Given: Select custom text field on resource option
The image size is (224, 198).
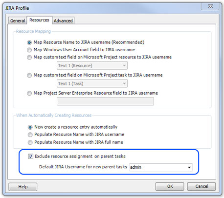Looking at the screenshot, I should [x=29, y=58].
